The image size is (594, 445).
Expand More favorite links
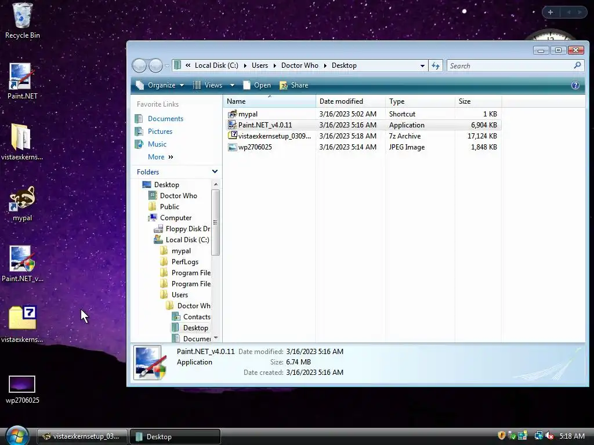160,156
